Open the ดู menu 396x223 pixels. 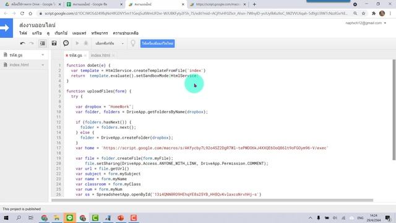tap(48, 33)
